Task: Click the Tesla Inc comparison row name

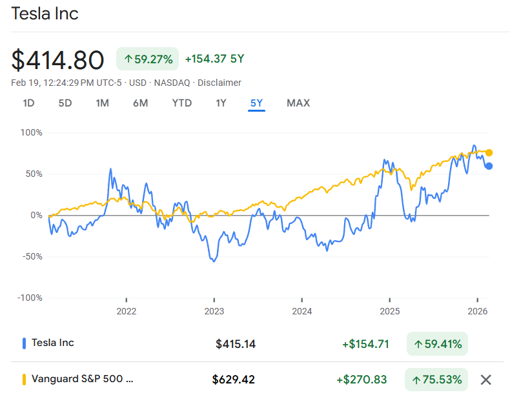Action: [53, 343]
